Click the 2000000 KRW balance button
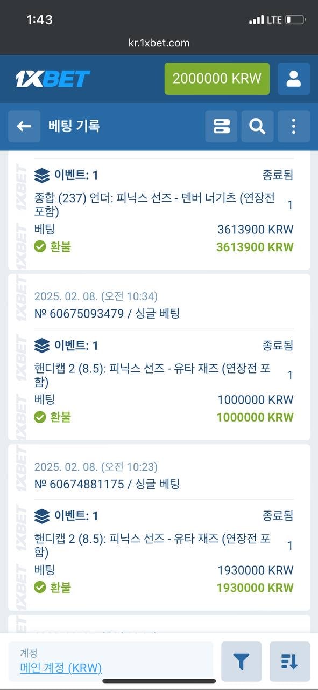The image size is (318, 690). click(217, 79)
